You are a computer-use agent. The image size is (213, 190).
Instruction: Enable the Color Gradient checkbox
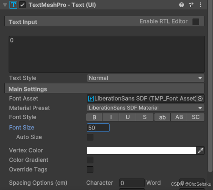[x=90, y=160]
